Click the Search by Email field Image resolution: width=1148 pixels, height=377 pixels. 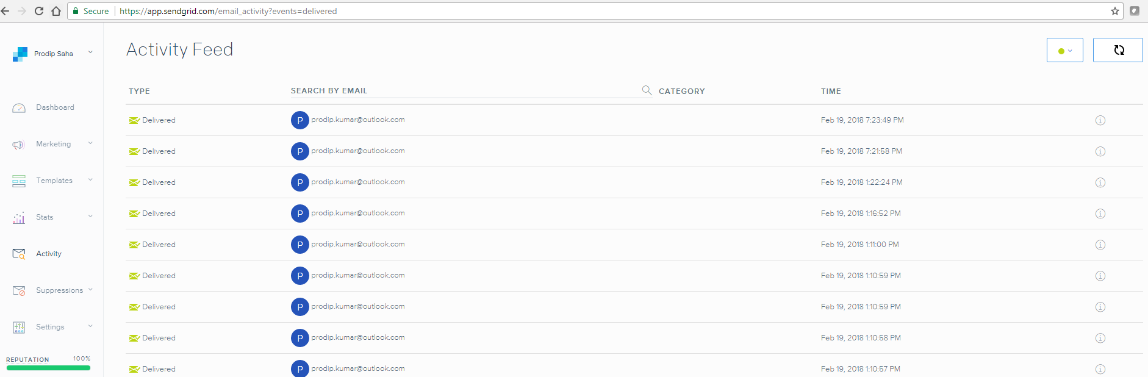coord(464,91)
